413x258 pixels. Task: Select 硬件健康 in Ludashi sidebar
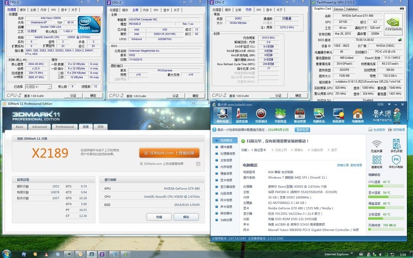click(225, 147)
